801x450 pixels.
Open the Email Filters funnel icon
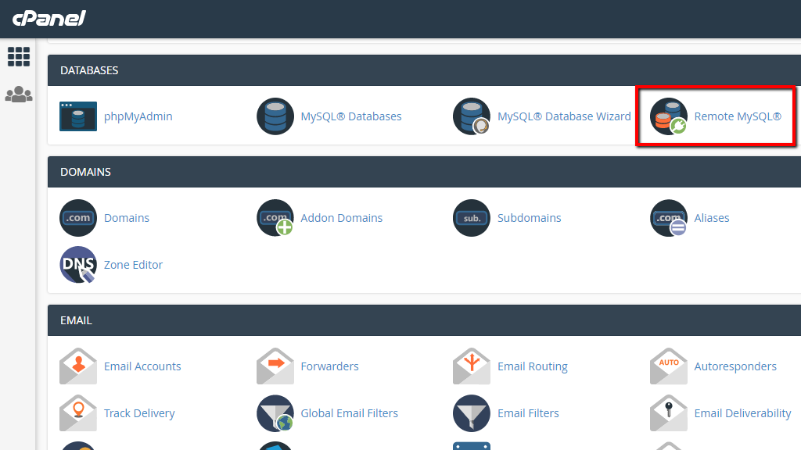tap(472, 412)
